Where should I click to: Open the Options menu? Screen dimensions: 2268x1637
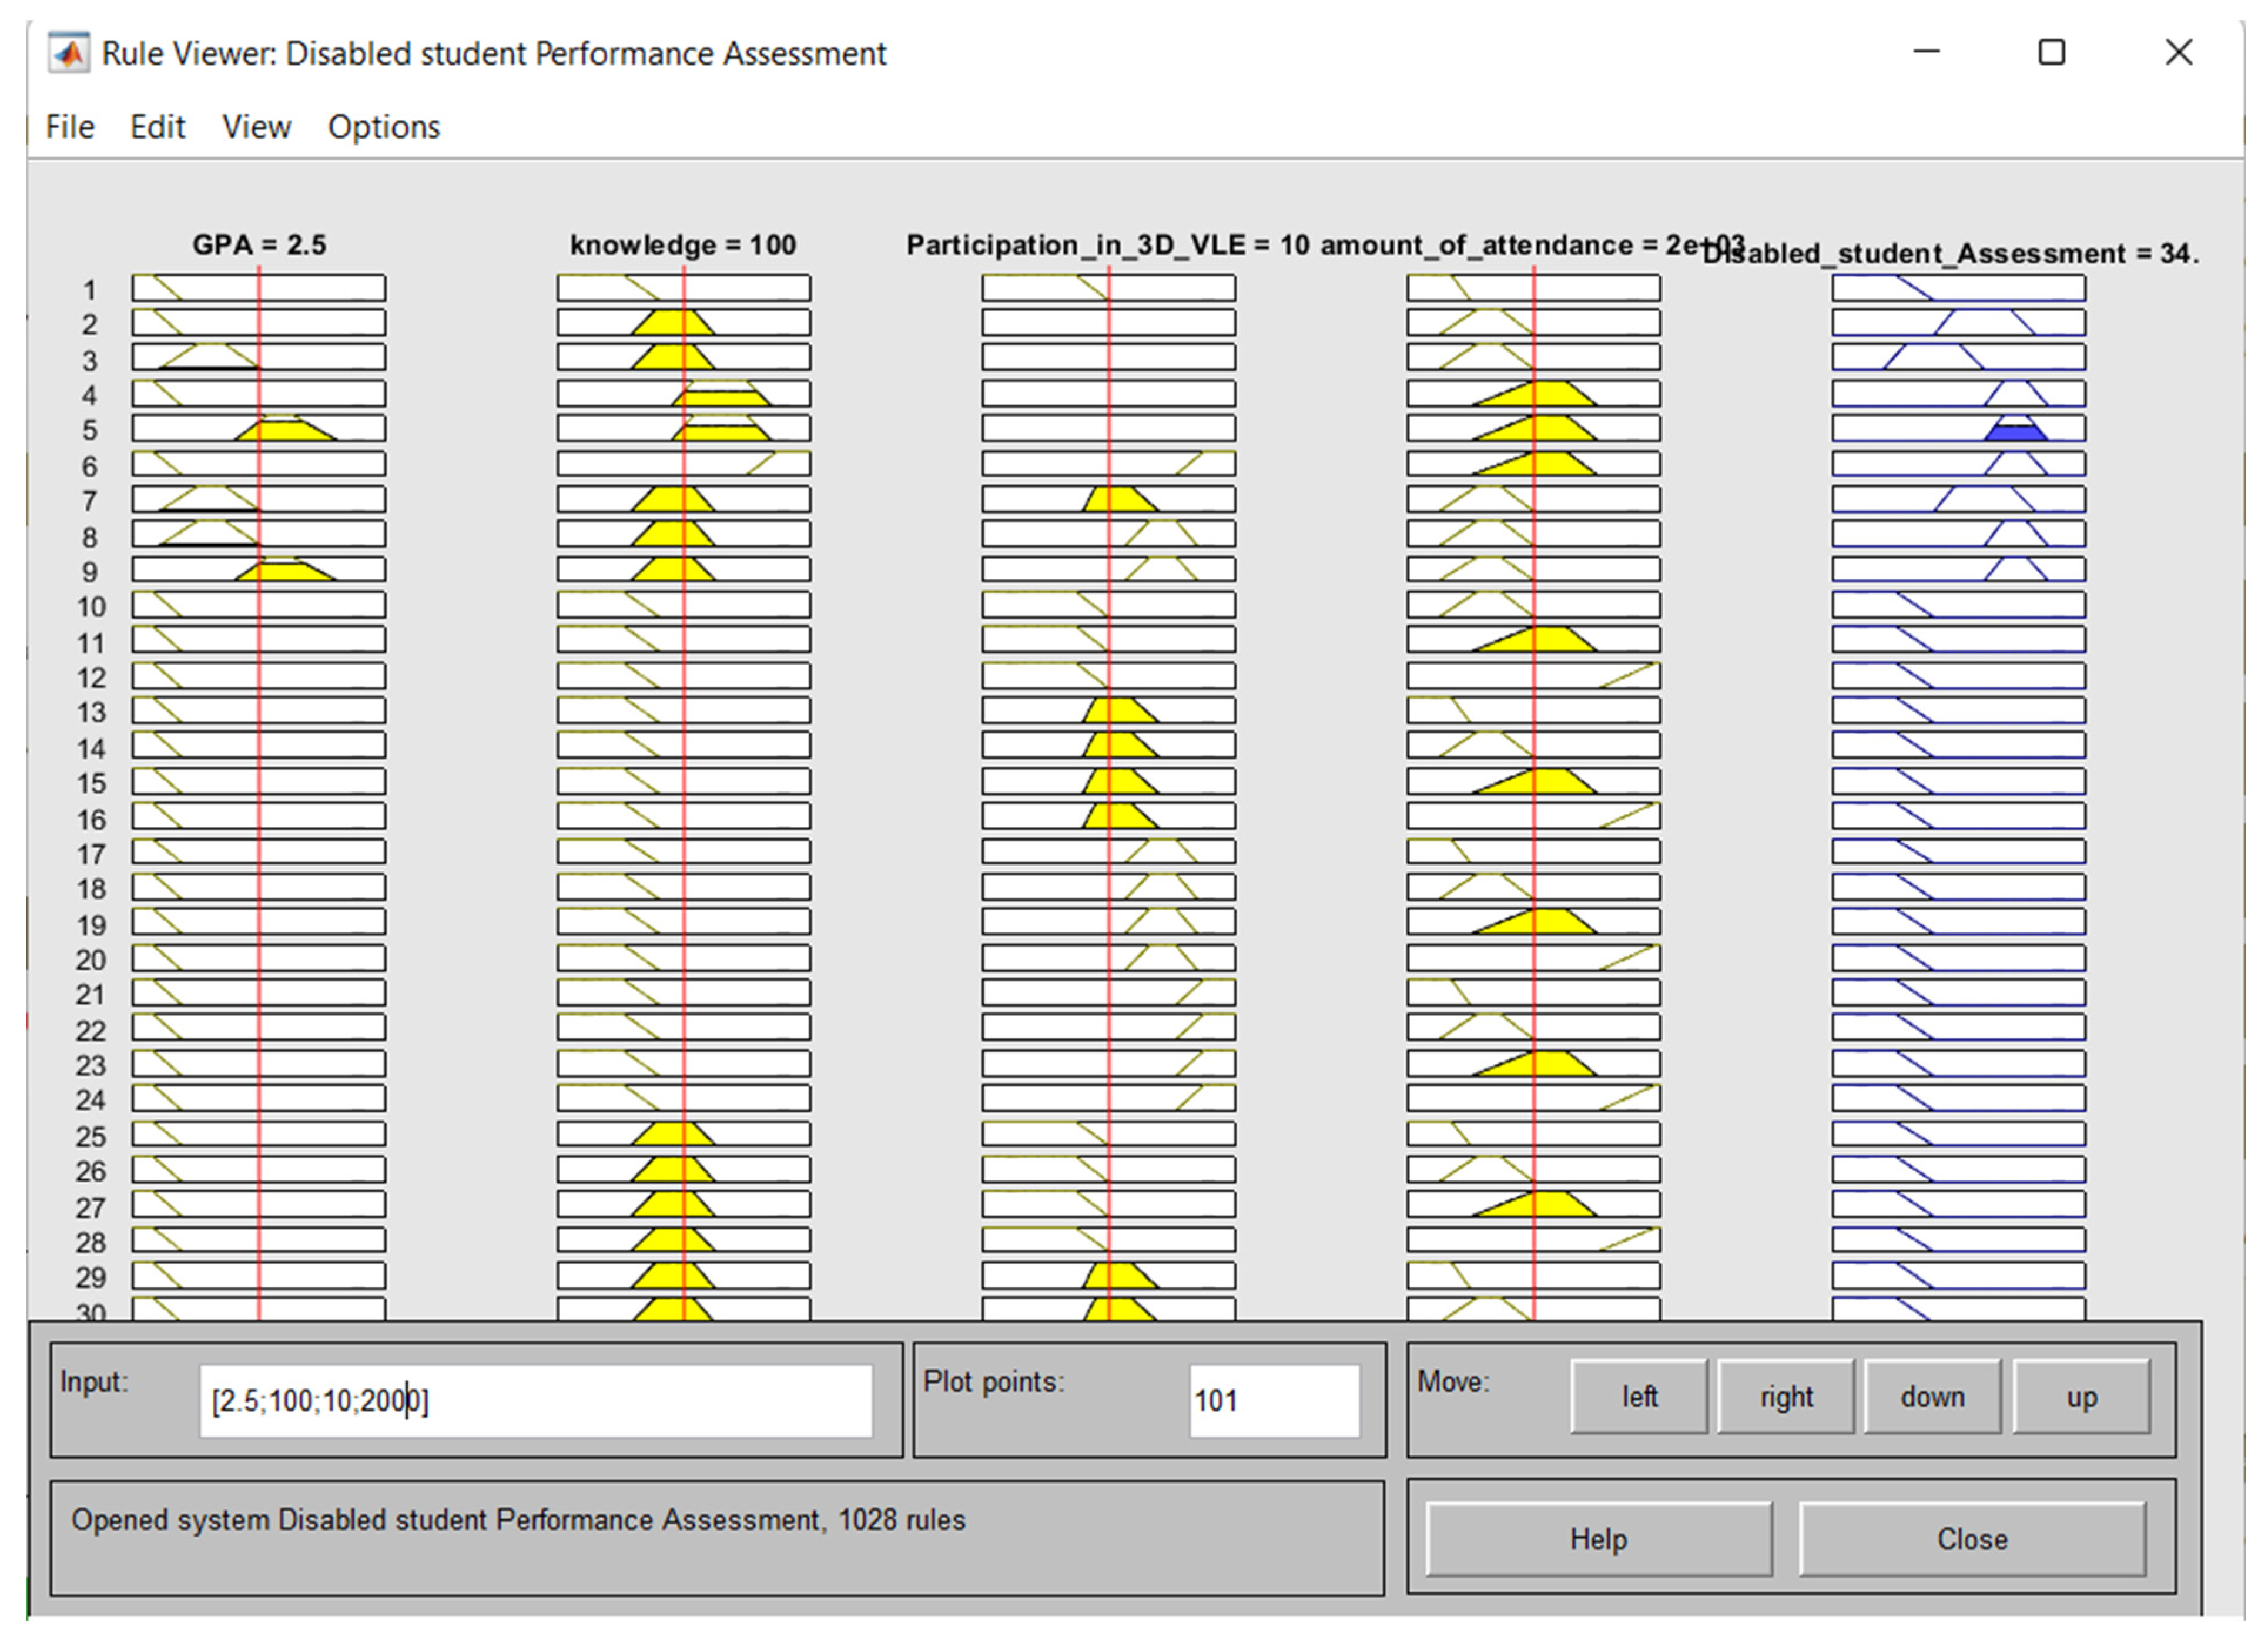(384, 127)
